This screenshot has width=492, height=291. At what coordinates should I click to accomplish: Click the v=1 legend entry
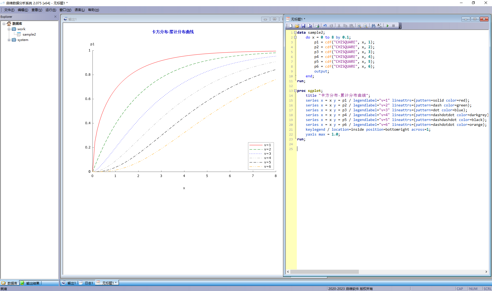tap(260, 145)
